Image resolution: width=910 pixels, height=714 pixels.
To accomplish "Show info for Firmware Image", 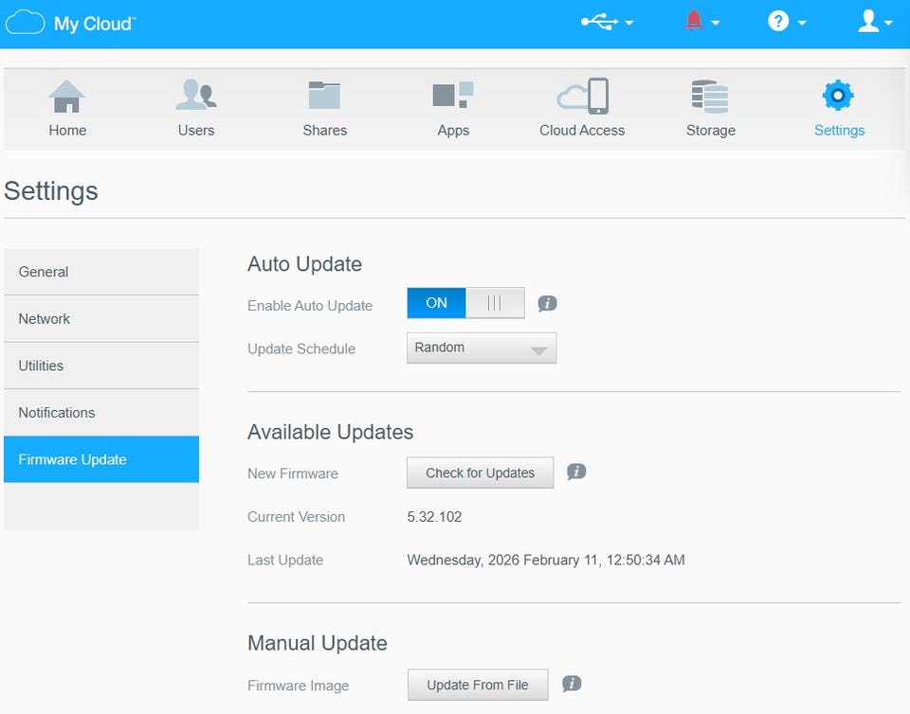I will 572,684.
